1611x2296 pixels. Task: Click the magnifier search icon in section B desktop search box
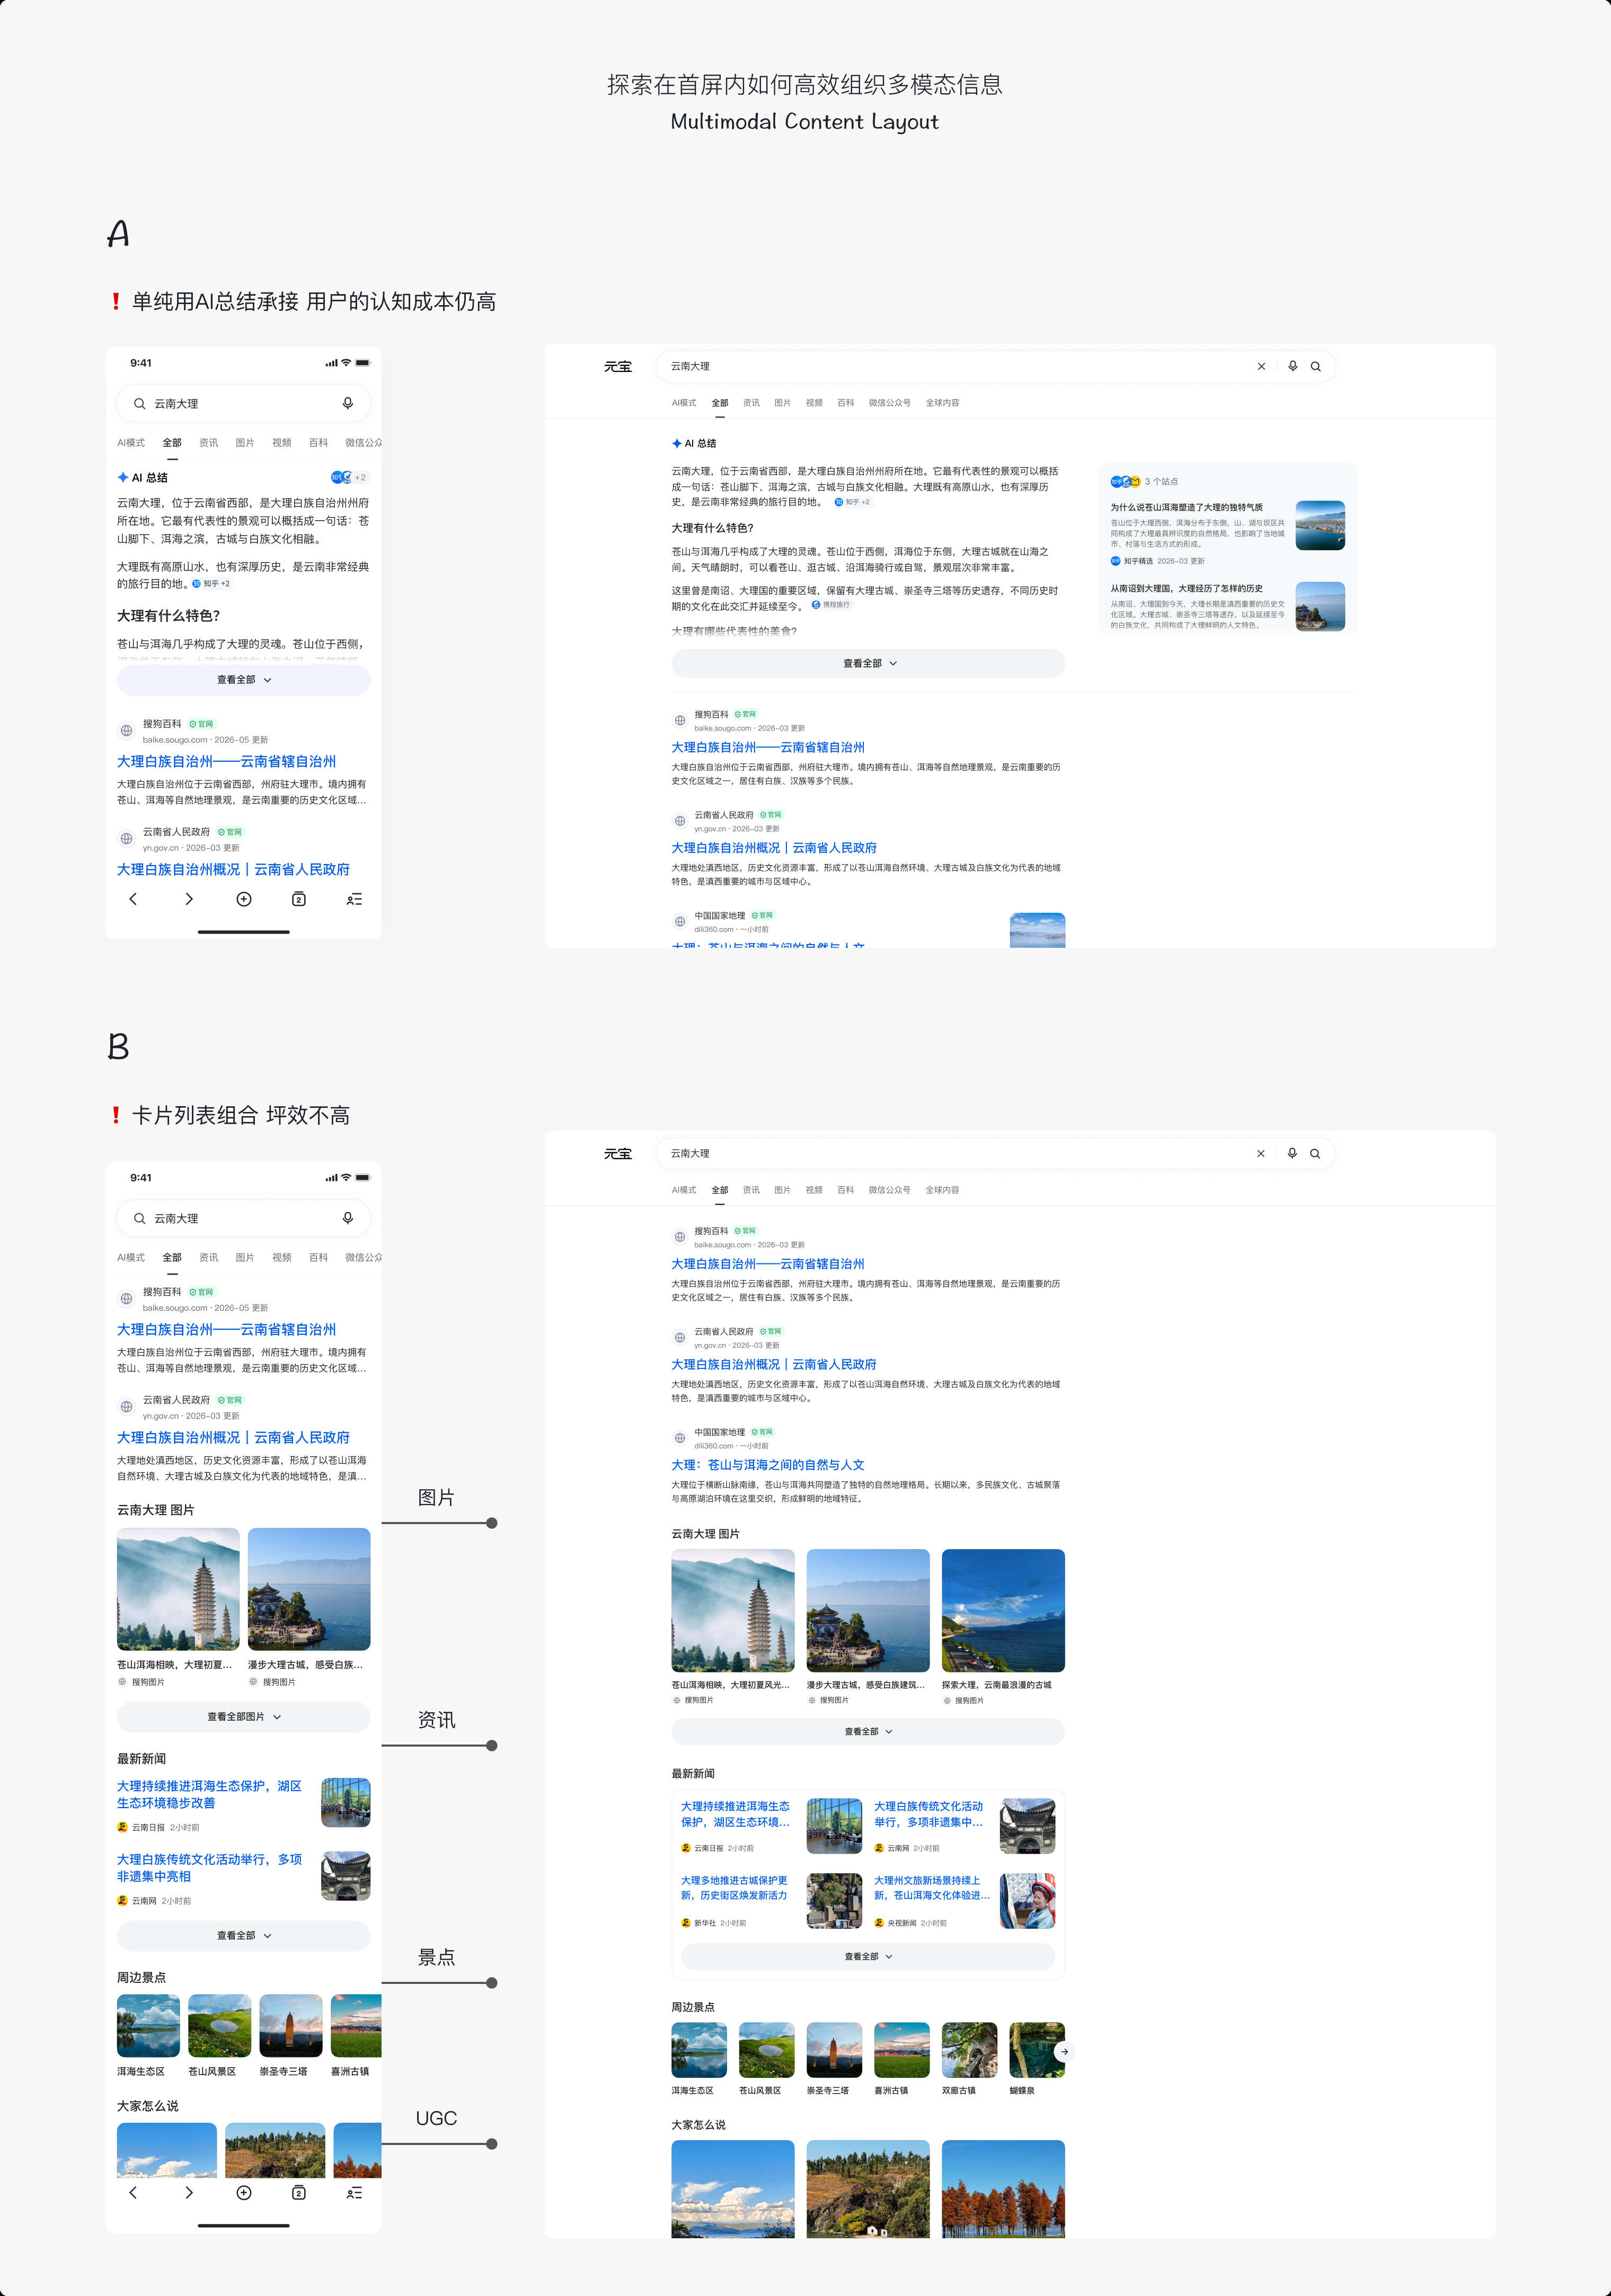click(1315, 1153)
